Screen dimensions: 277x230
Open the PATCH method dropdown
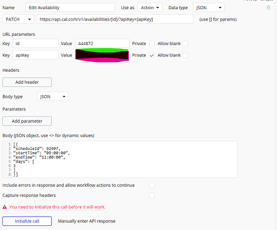pyautogui.click(x=18, y=19)
